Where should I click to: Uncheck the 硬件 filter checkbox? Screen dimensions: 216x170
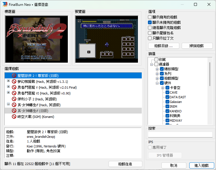(x=162, y=83)
